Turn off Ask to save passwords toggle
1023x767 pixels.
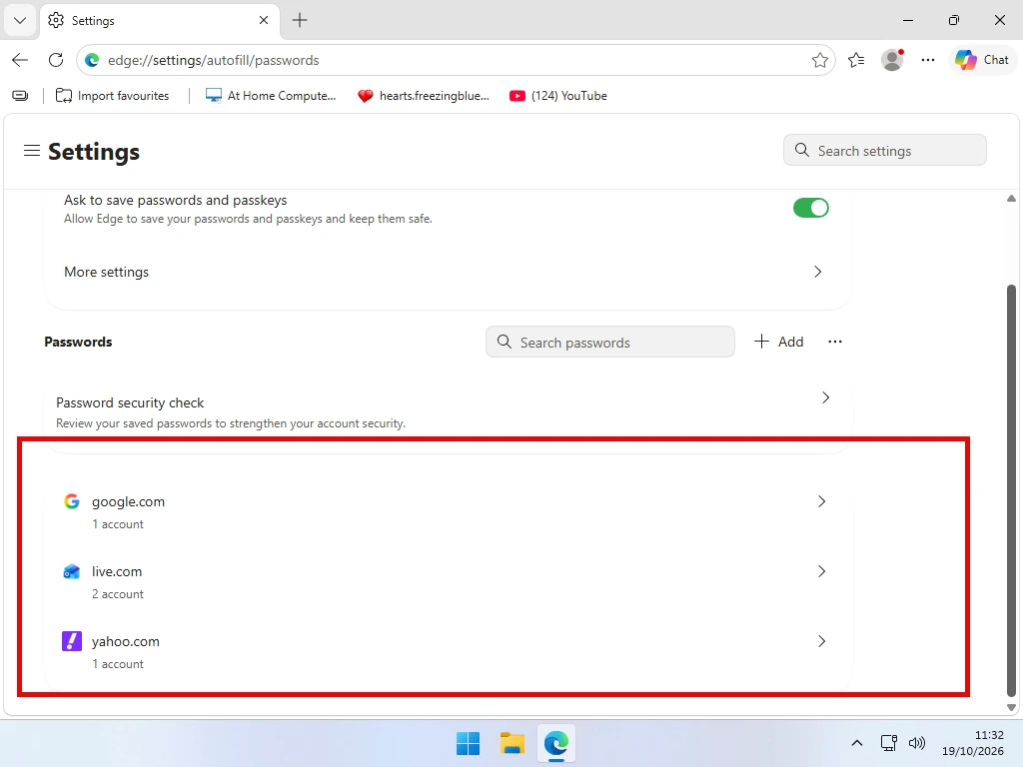(811, 208)
